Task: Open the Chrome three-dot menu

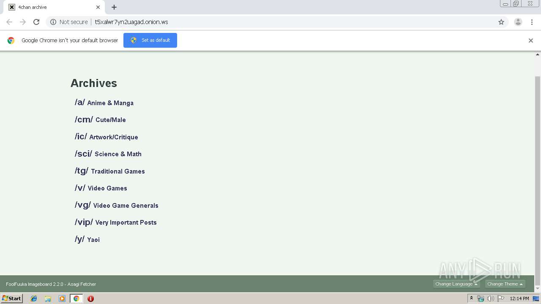Action: click(x=532, y=22)
